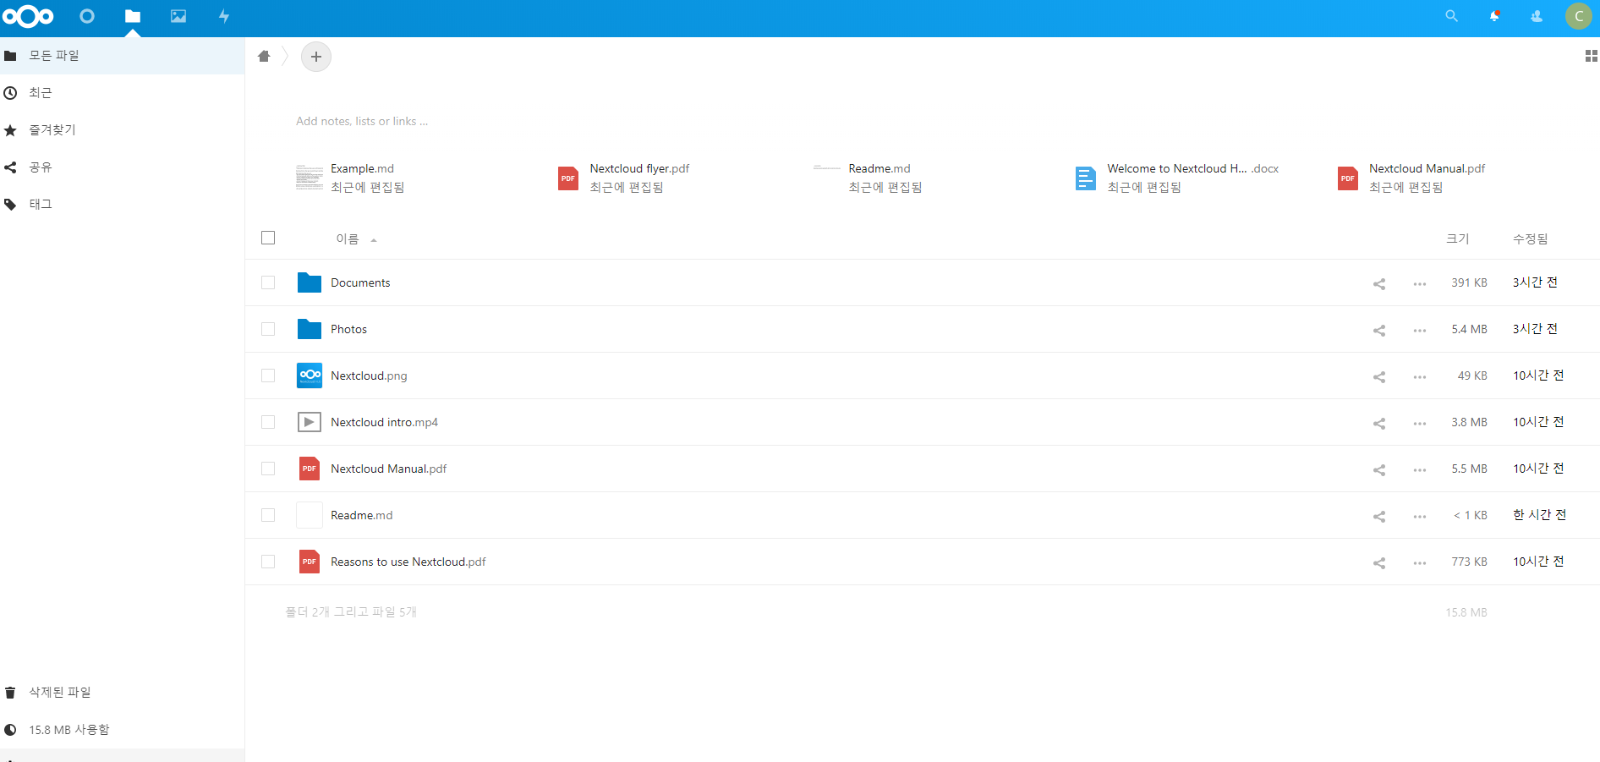The image size is (1600, 762).
Task: Open recent Nextcloud Manual.pdf recommendation
Action: [x=1411, y=178]
